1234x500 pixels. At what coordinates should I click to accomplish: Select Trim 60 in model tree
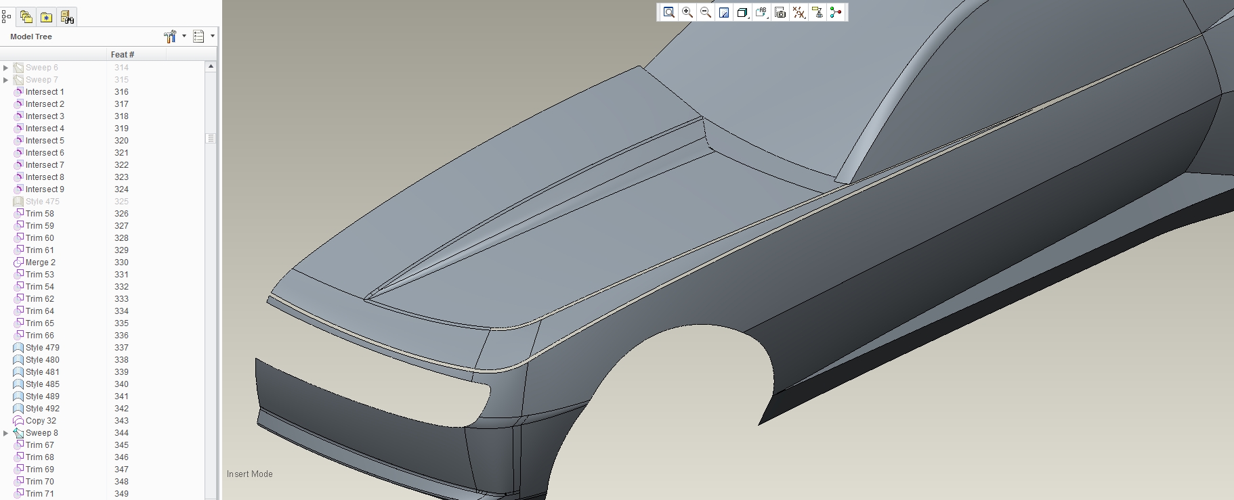(x=40, y=238)
